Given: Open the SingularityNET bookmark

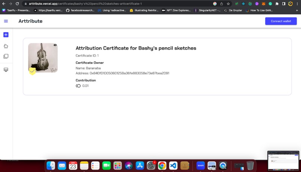Looking at the screenshot, I should pos(208,10).
